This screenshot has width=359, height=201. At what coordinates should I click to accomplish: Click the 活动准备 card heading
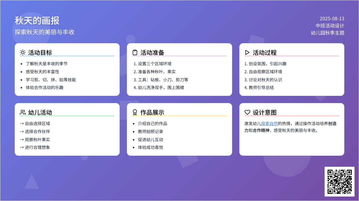click(152, 52)
